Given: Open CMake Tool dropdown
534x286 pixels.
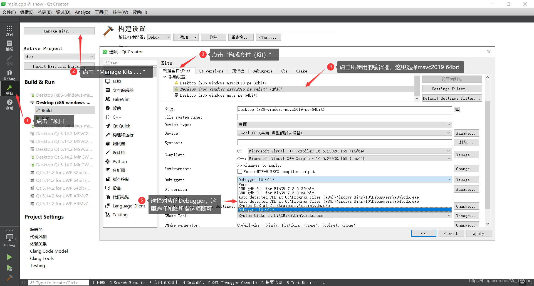Looking at the screenshot, I should point(344,215).
